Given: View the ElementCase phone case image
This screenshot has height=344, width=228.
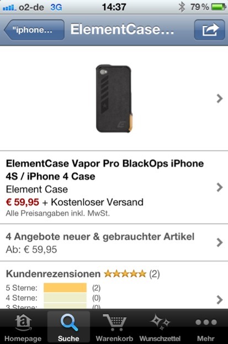Looking at the screenshot, I should (x=114, y=98).
